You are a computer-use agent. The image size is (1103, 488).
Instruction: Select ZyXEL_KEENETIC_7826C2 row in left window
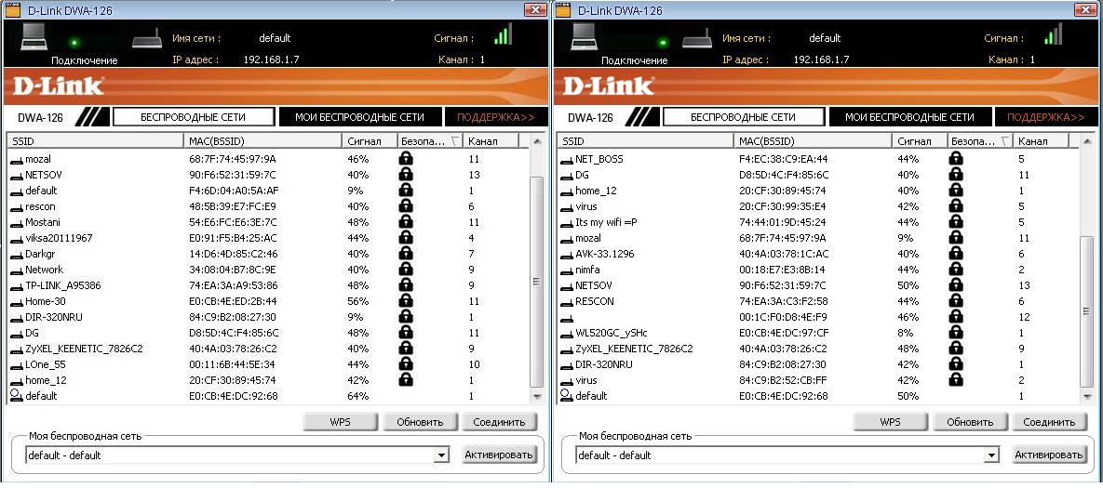267,349
